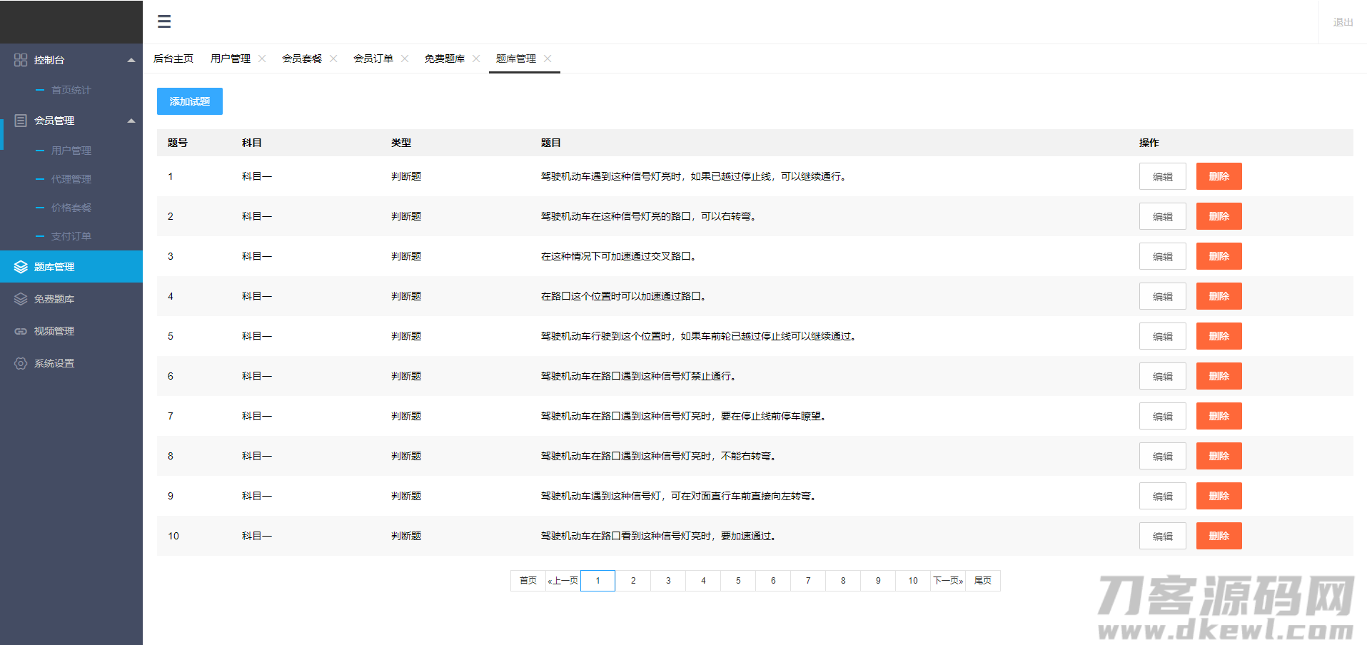Edit question number 10
The height and width of the screenshot is (645, 1367).
coord(1162,536)
